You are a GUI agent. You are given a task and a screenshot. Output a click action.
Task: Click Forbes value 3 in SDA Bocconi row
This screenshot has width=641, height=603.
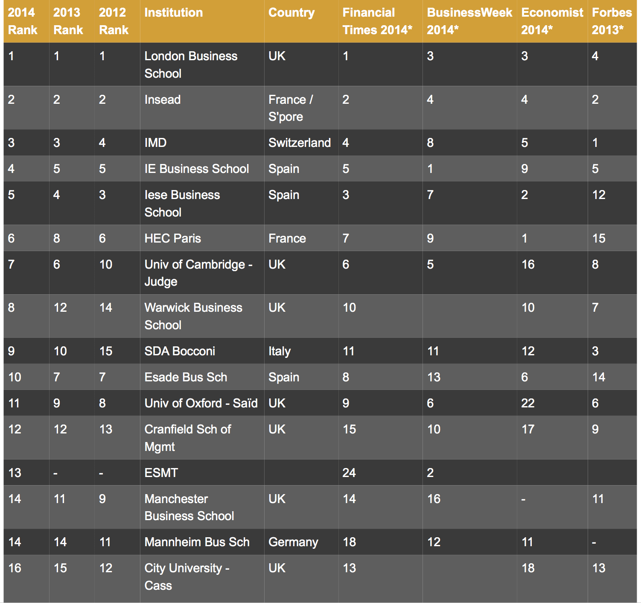612,351
